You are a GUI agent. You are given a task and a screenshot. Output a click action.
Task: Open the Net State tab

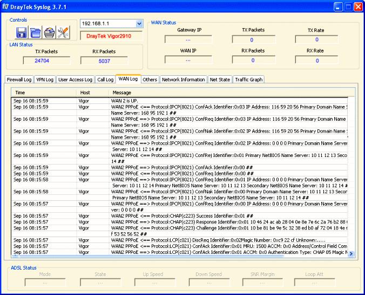220,80
